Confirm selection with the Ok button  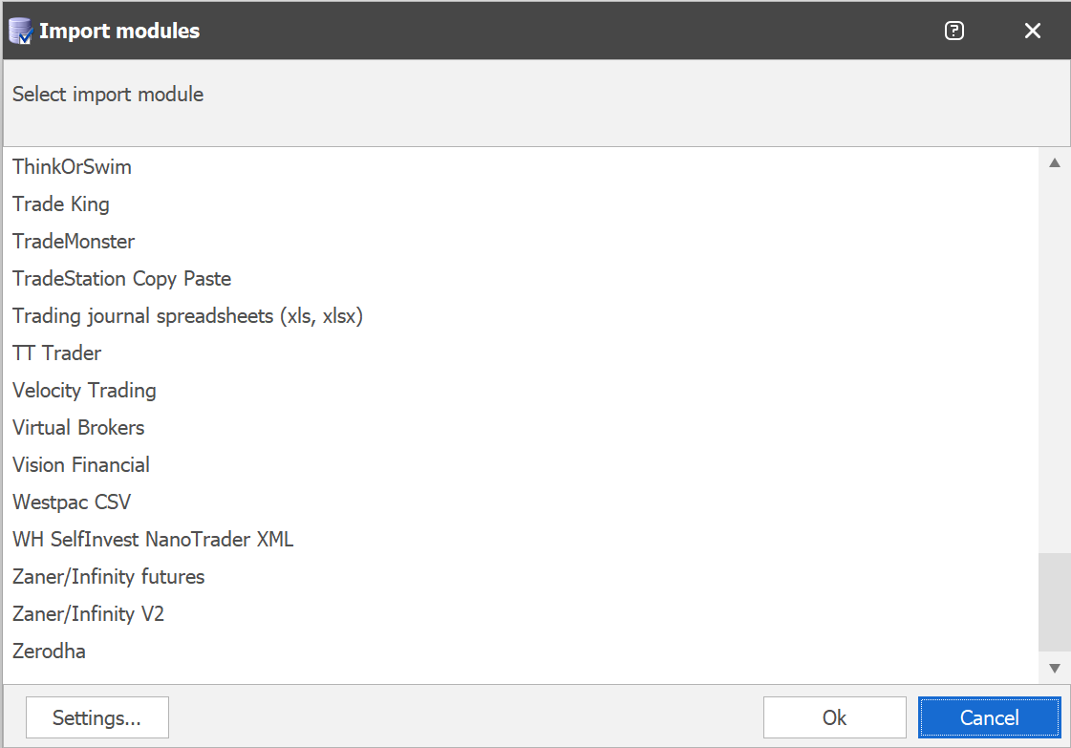(x=835, y=717)
